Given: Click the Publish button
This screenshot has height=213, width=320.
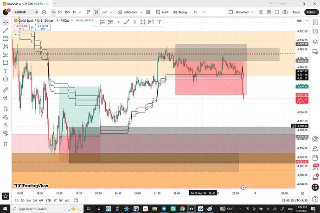Looking at the screenshot, I should (312, 12).
